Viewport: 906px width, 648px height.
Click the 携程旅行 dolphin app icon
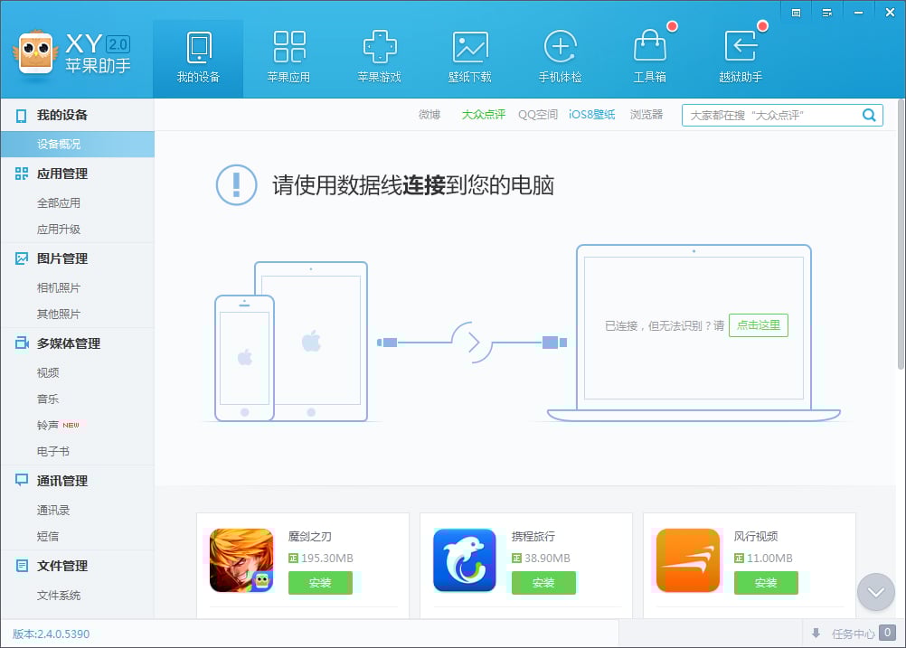pyautogui.click(x=465, y=560)
